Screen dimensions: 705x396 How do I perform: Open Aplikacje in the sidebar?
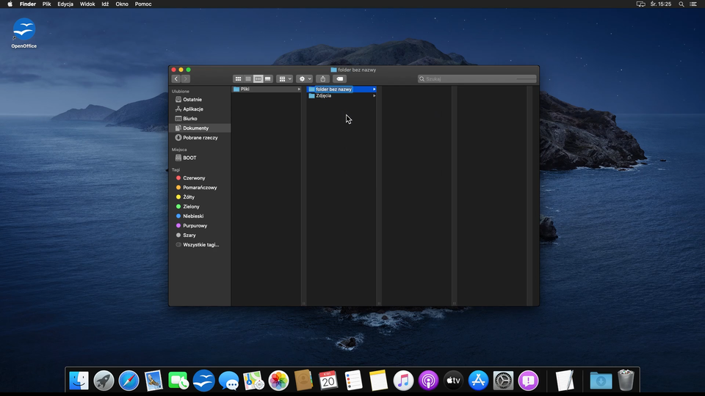[192, 109]
